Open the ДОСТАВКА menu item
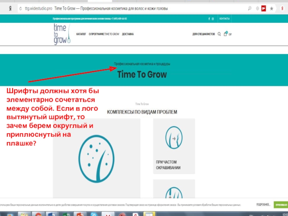Viewport: 288px width, 216px height. coord(128,34)
